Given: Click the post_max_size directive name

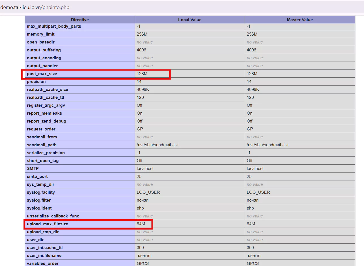Looking at the screenshot, I should click(x=42, y=74).
